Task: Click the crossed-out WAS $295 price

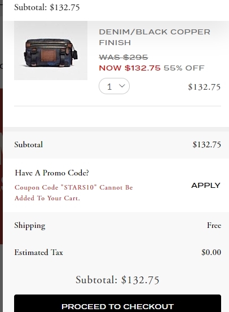Action: pos(124,58)
